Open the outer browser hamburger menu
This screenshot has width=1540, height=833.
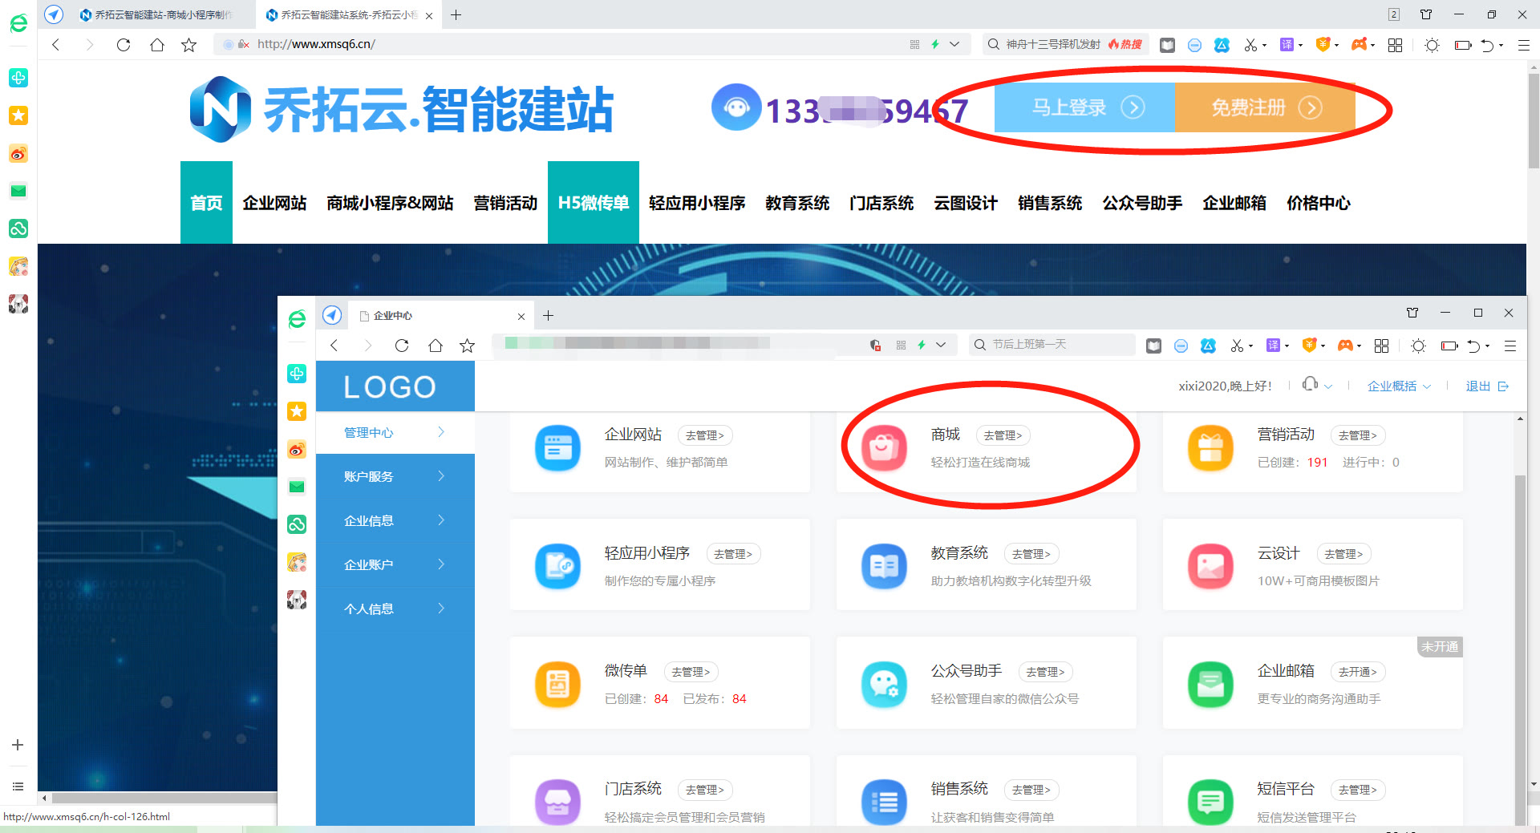point(1523,45)
